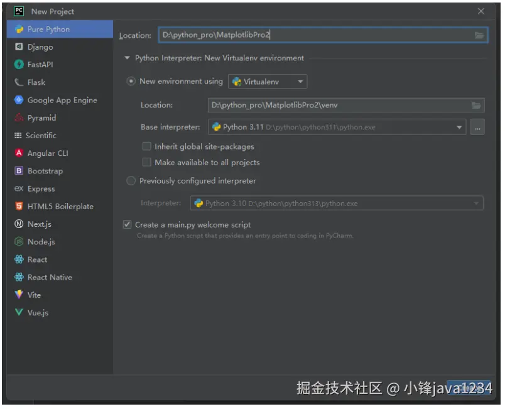Click the Bootstrap B icon

[x=19, y=171]
